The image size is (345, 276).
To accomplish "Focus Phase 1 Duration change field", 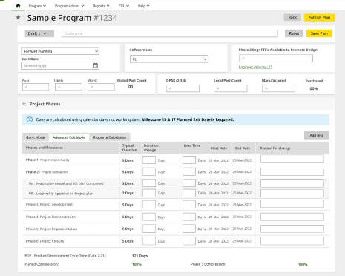I will 149,160.
